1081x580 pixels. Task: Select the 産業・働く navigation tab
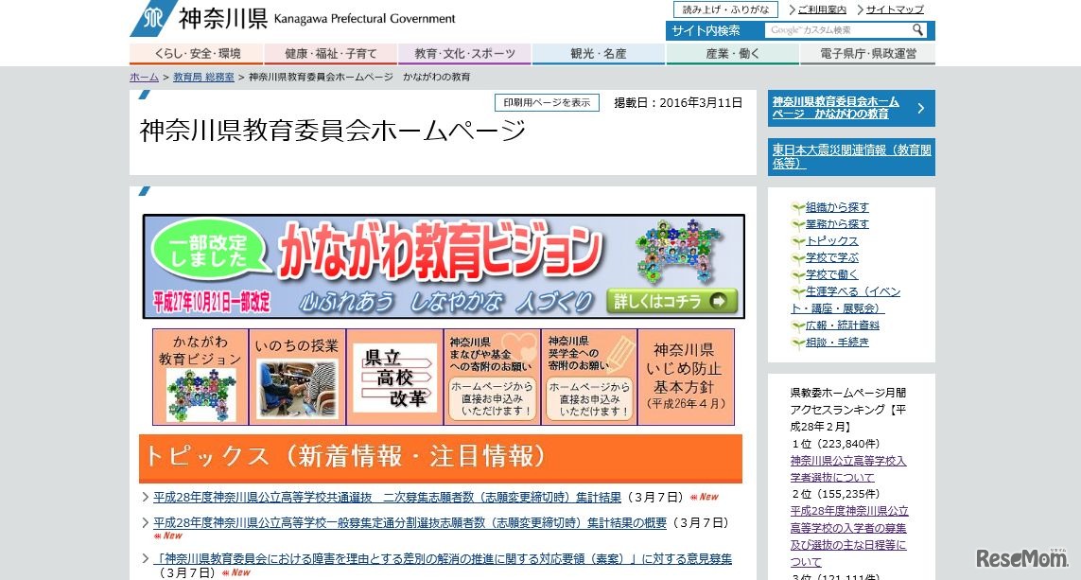pos(733,54)
